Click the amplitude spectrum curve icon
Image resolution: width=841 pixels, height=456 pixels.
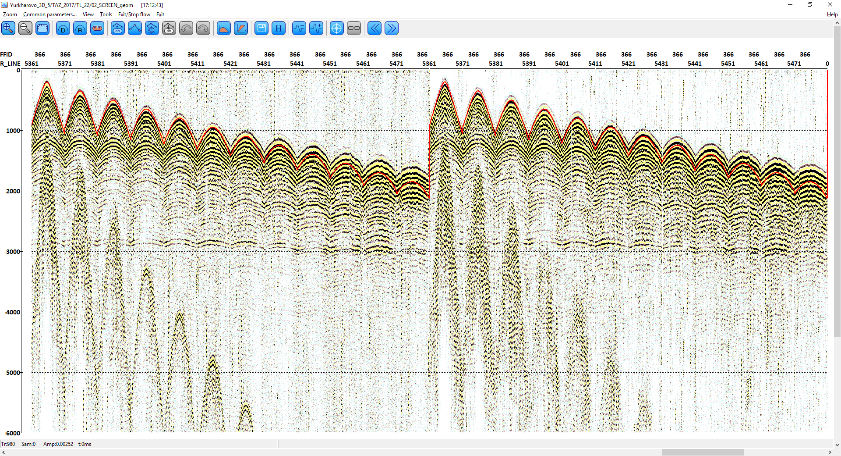(223, 28)
